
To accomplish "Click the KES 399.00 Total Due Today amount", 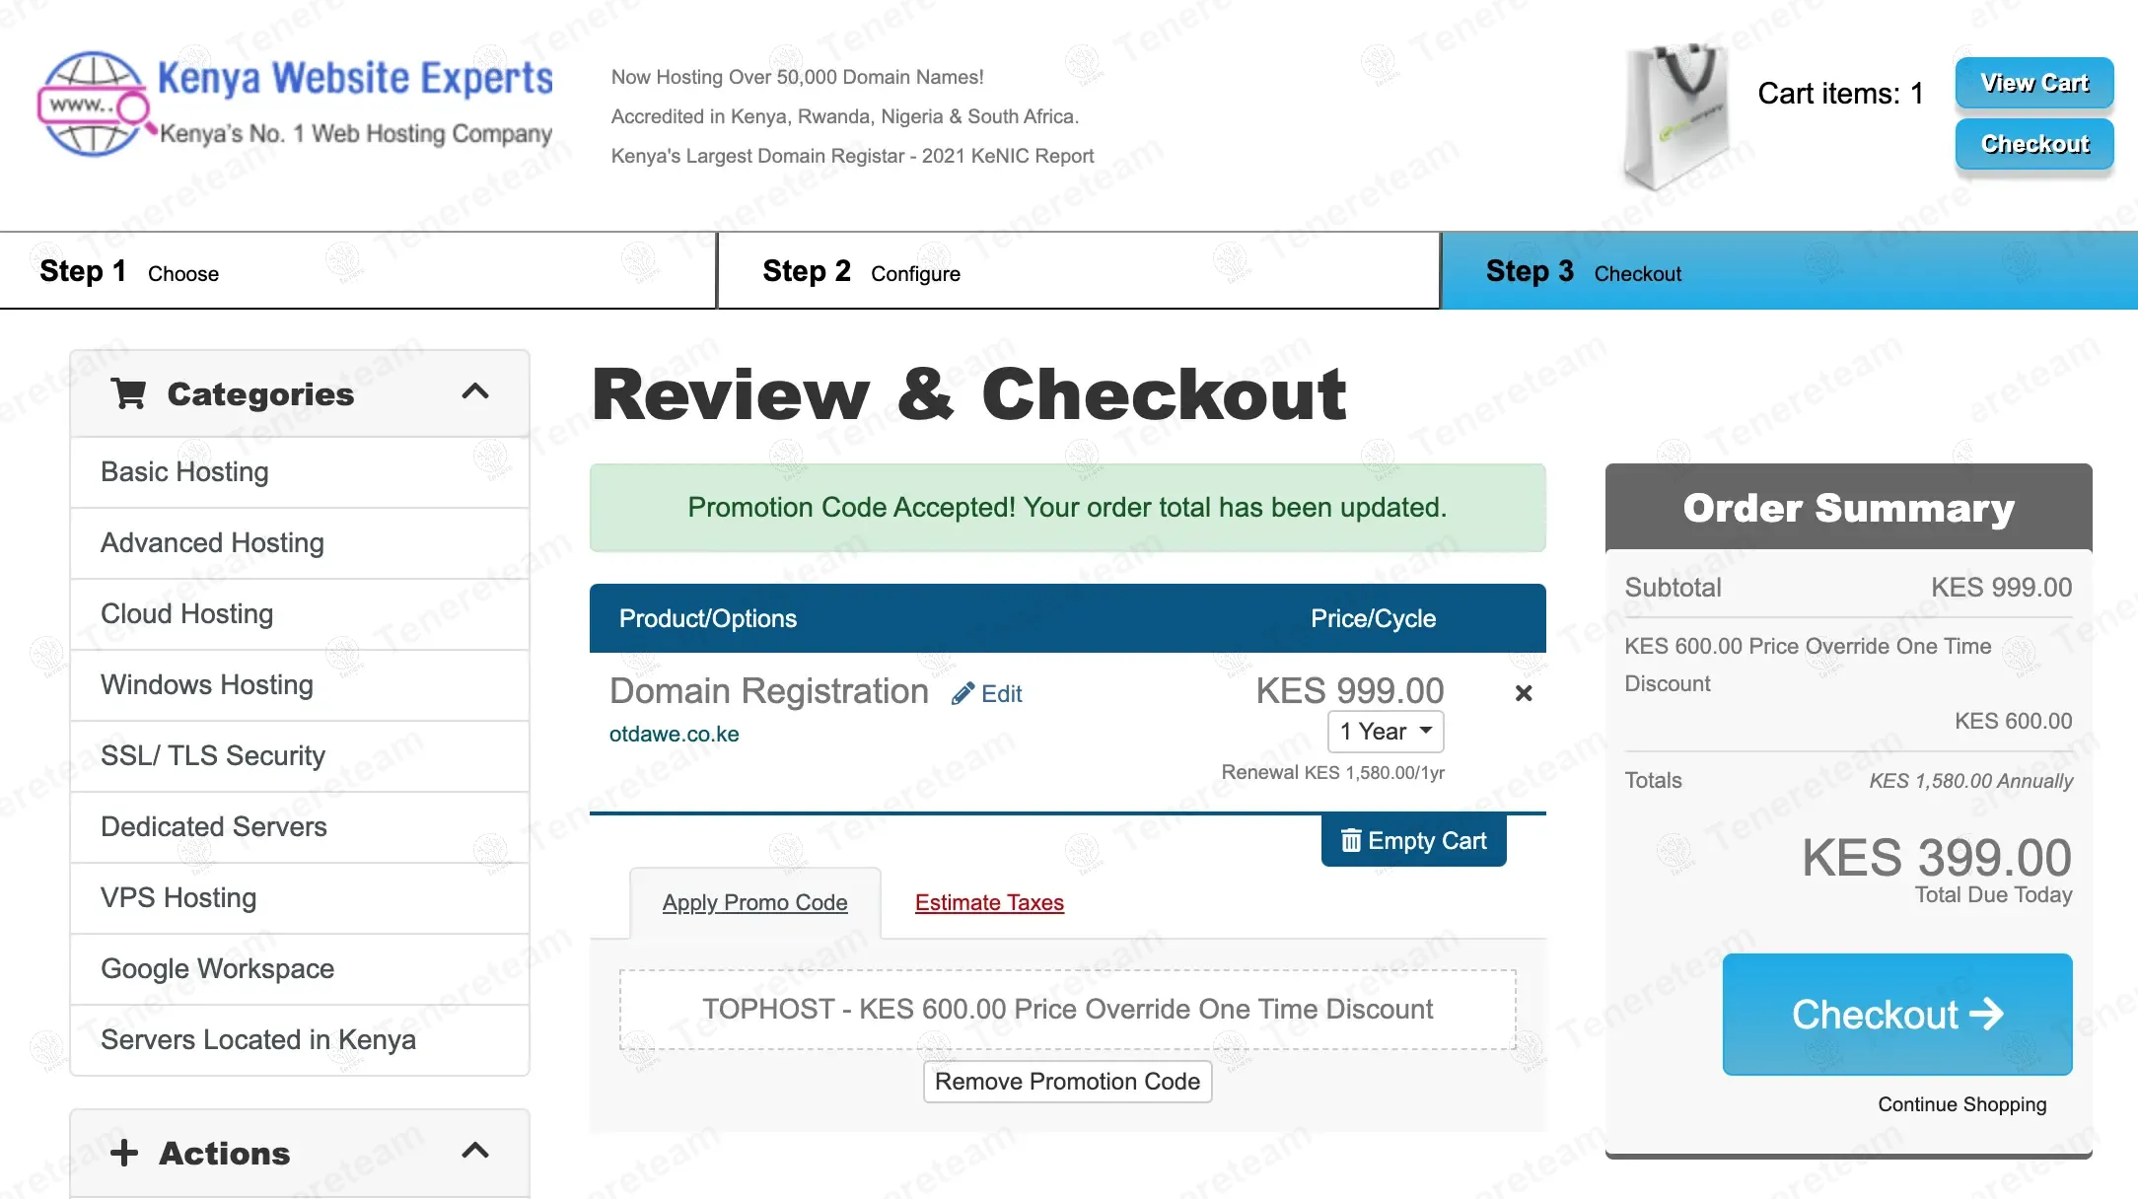I will tap(1936, 858).
